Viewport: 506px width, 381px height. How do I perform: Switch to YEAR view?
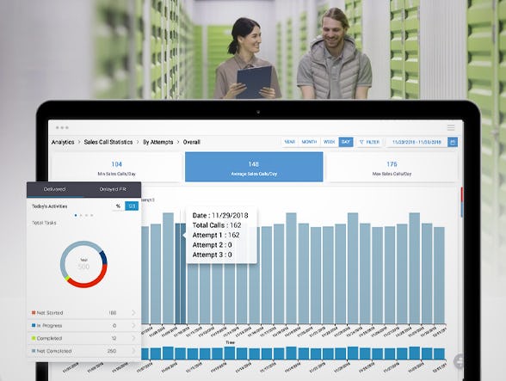tap(289, 142)
